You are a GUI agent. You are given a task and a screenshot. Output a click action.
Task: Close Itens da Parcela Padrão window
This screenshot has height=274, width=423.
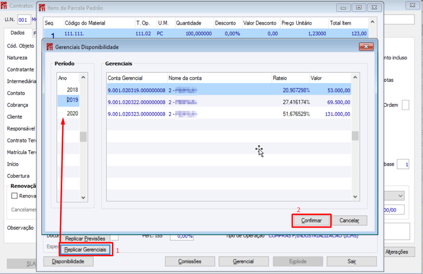click(374, 7)
